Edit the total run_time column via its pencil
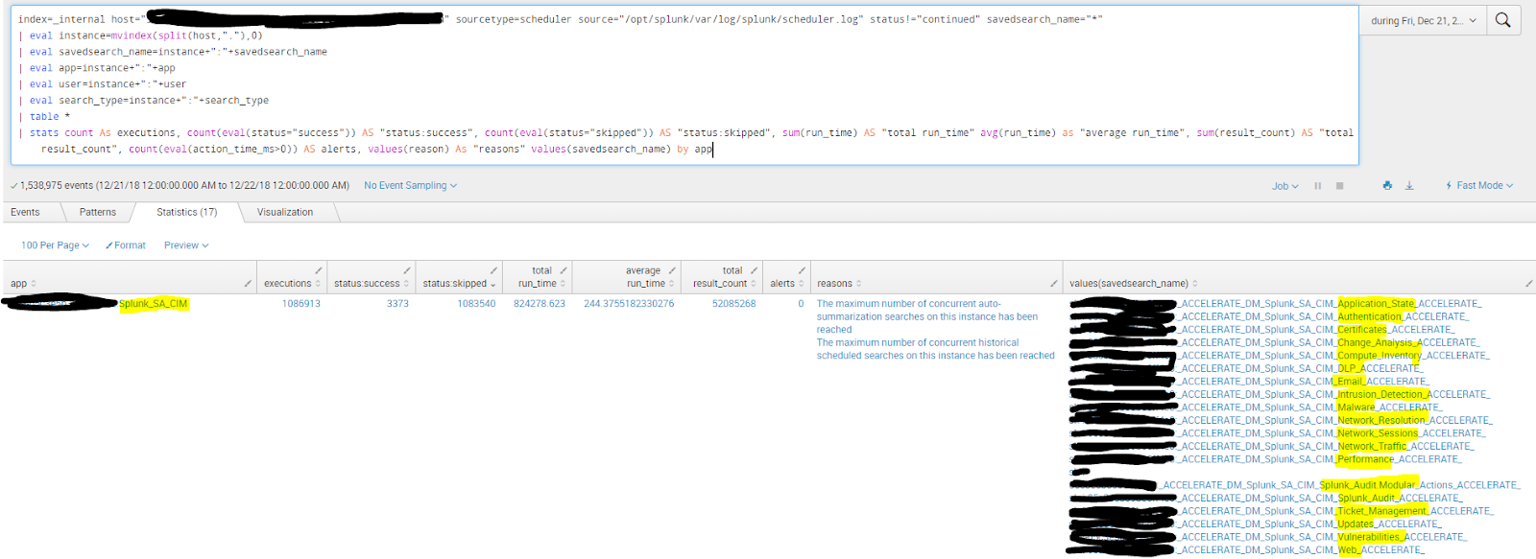The height and width of the screenshot is (559, 1536). coord(564,270)
